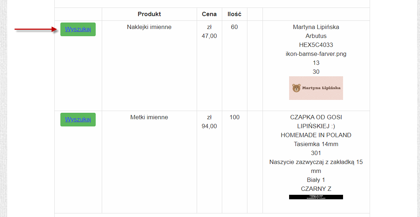Click the Arbutus font name text
Screen dimensions: 420x217
click(x=316, y=36)
